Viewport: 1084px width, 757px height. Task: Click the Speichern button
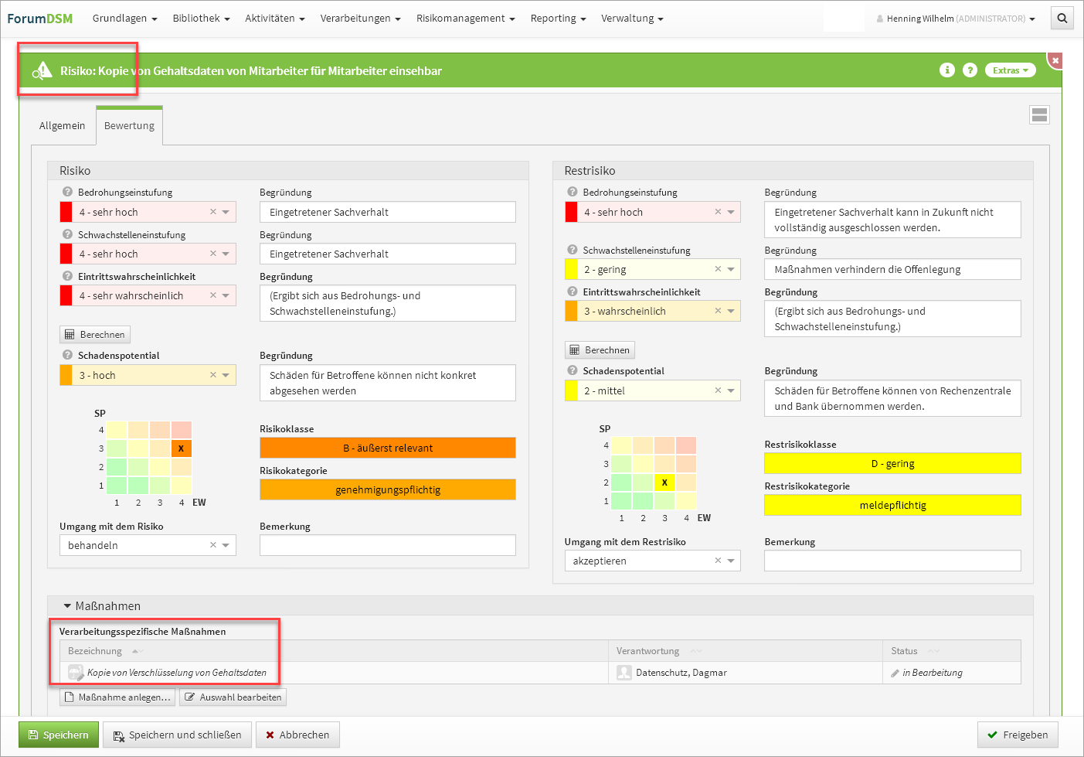tap(59, 735)
